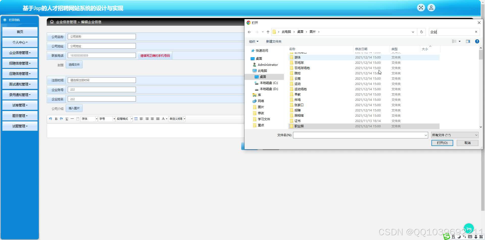Screen dimensions: 485x240
Task: Go back in the file dialog
Action: tap(249, 32)
